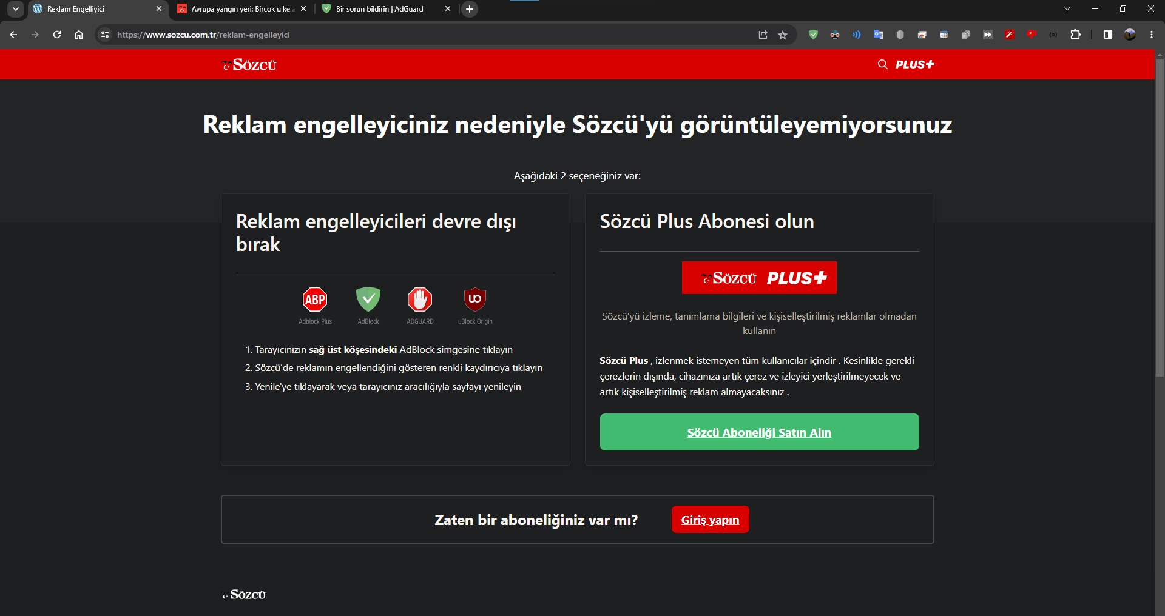The width and height of the screenshot is (1165, 616).
Task: Open the Chrome three-dot menu
Action: click(x=1152, y=35)
